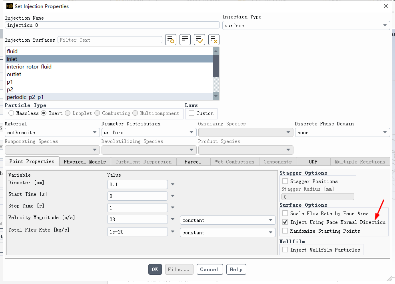The height and width of the screenshot is (284, 395).
Task: Select outlet in the surfaces list
Action: (109, 74)
